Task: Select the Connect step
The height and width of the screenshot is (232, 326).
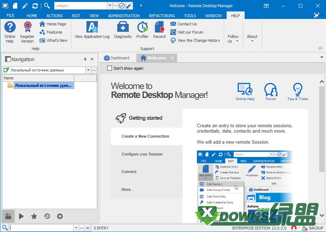Action: click(x=147, y=172)
